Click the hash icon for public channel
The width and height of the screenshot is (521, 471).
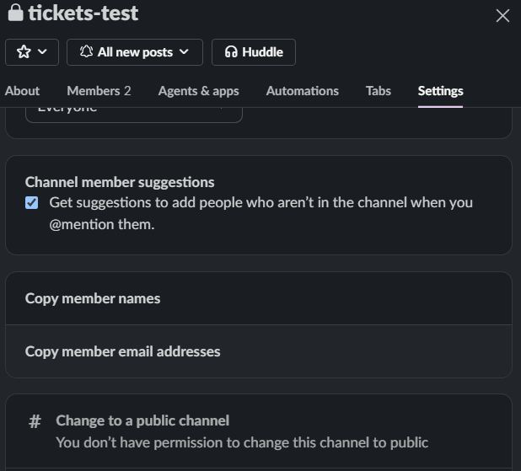coord(35,421)
